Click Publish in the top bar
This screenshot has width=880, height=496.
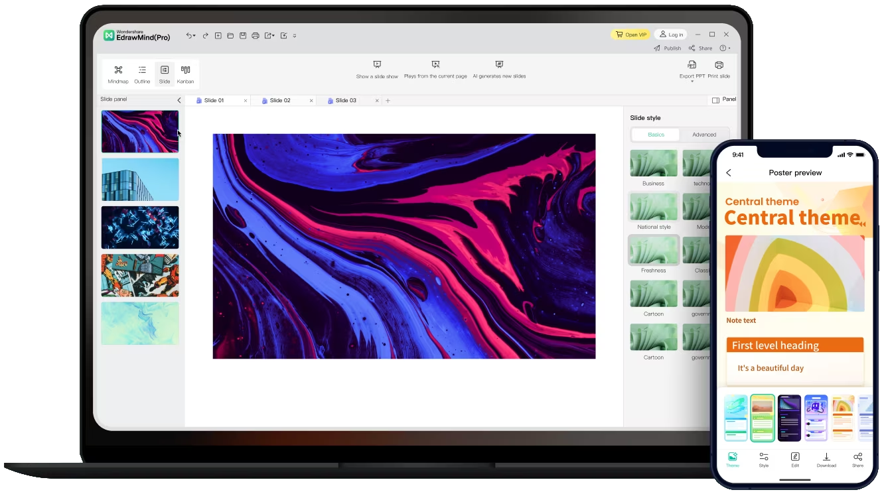668,48
